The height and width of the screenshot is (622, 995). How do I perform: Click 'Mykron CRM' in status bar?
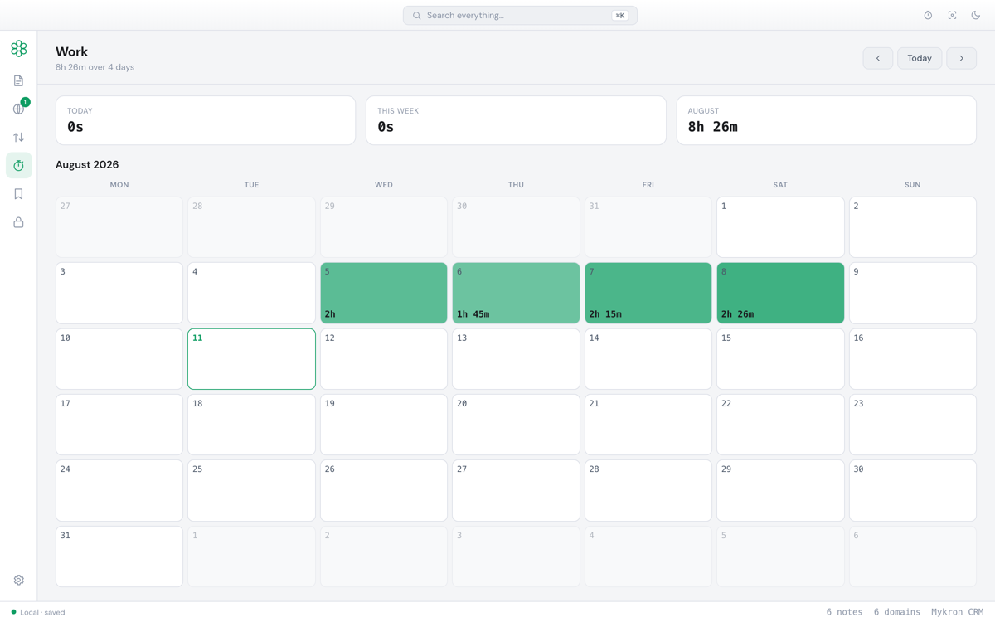tap(958, 612)
